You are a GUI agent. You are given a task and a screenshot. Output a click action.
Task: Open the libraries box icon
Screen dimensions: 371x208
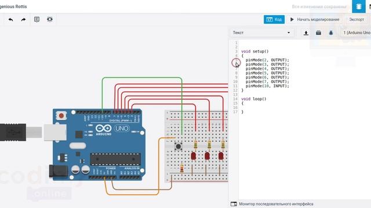tap(318, 33)
